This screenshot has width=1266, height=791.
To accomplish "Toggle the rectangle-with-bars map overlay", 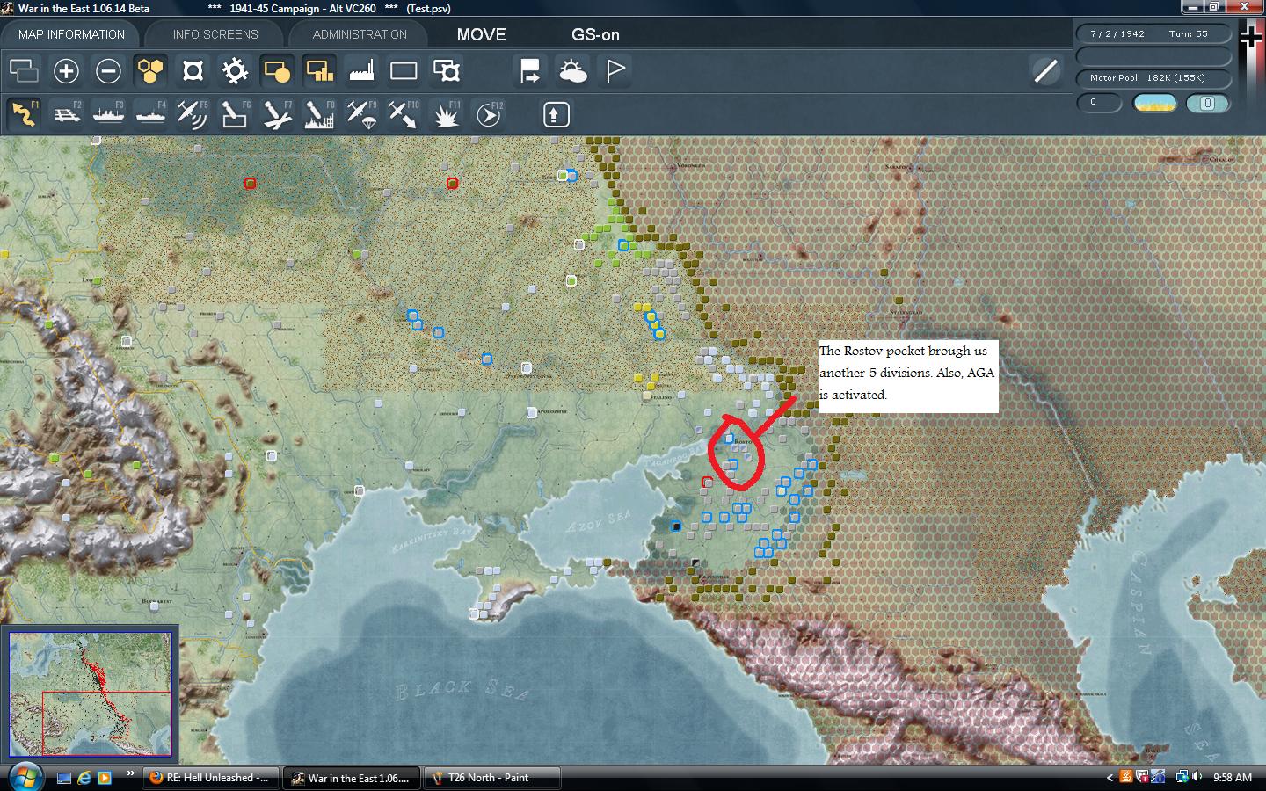I will (319, 71).
